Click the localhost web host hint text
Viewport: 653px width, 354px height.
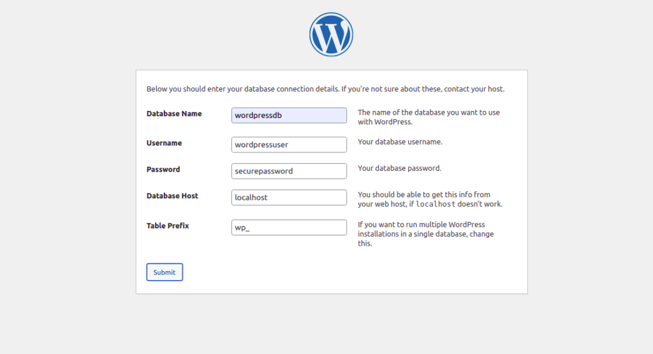[x=430, y=199]
